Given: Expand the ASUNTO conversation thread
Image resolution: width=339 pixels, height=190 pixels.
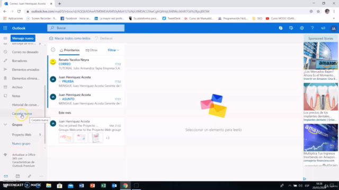Looking at the screenshot, I should click(x=60, y=99).
